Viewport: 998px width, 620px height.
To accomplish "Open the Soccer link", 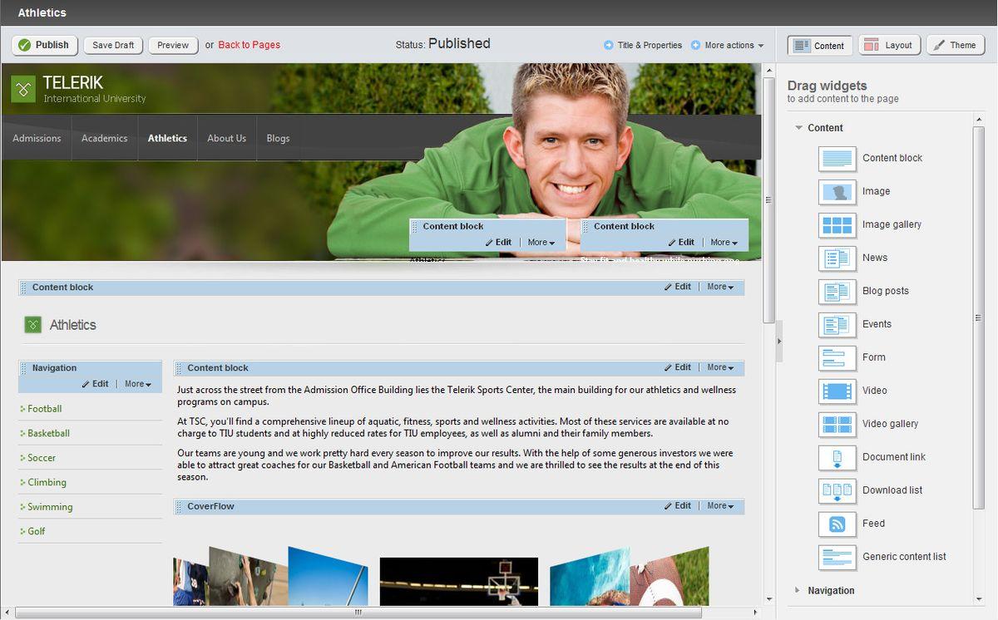I will tap(42, 458).
